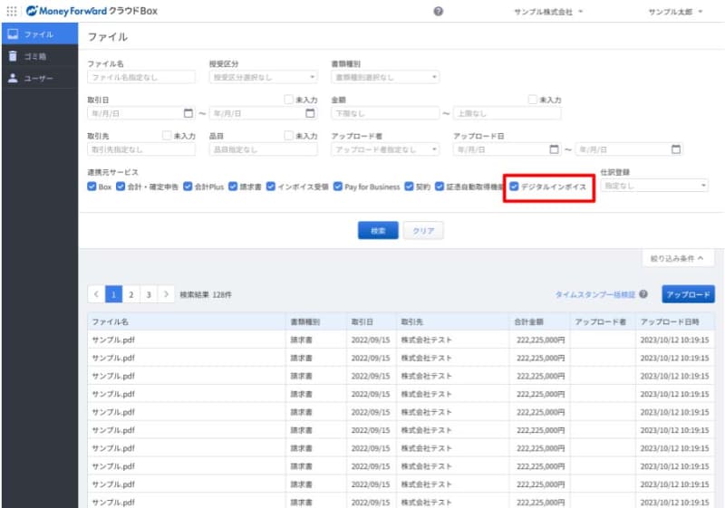The image size is (725, 508).
Task: Uncheck the Pay for Business checkbox
Action: [338, 187]
